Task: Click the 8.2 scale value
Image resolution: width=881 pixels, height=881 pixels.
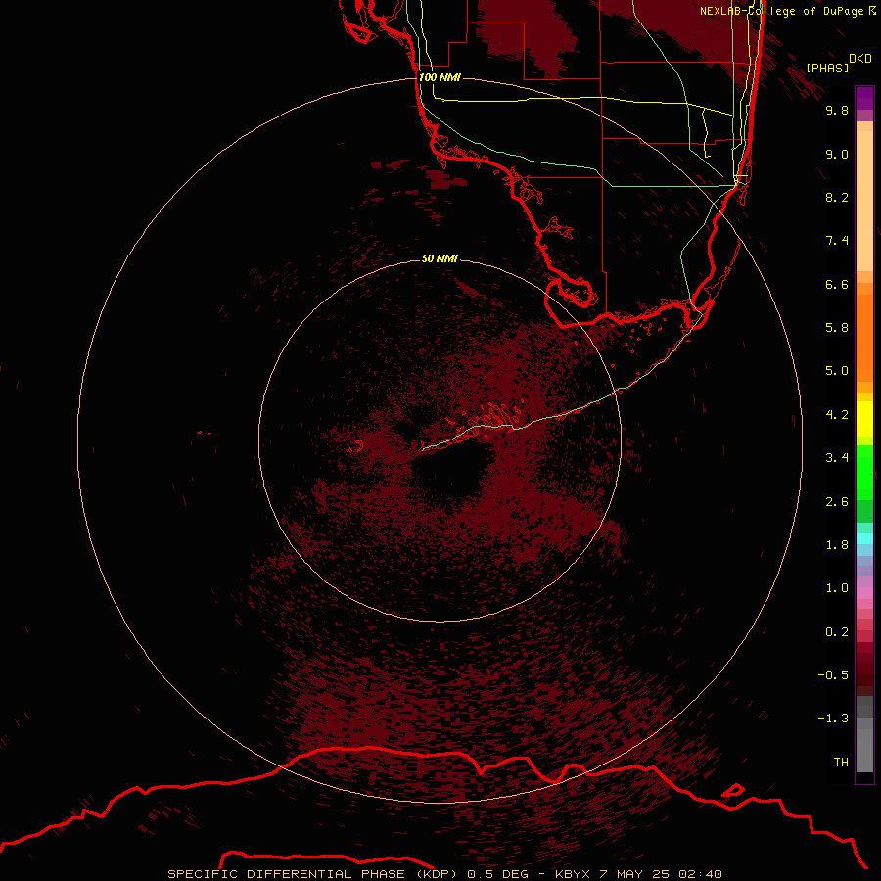Action: click(837, 198)
